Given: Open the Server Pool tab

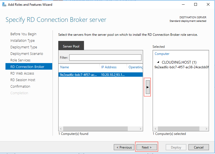Looking at the screenshot, I should click(71, 46).
